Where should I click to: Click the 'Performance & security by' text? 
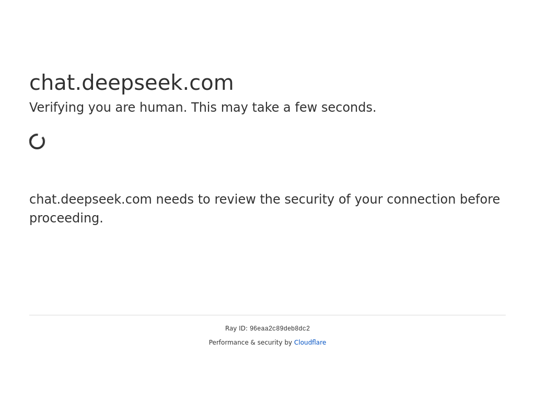pos(250,343)
